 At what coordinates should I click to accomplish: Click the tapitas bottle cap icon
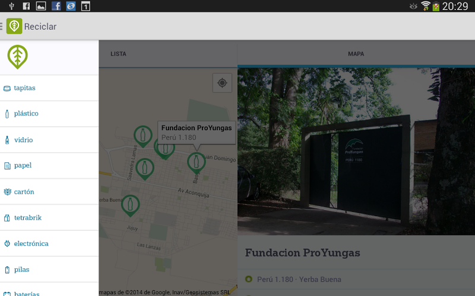(7, 88)
